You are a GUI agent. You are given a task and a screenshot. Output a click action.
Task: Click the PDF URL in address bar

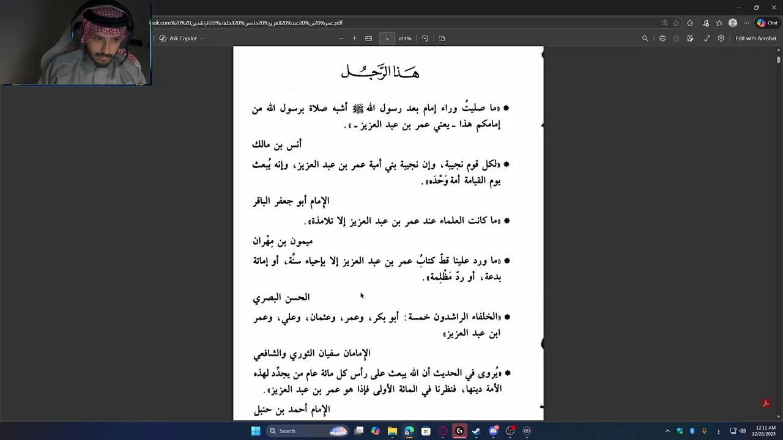click(x=246, y=23)
